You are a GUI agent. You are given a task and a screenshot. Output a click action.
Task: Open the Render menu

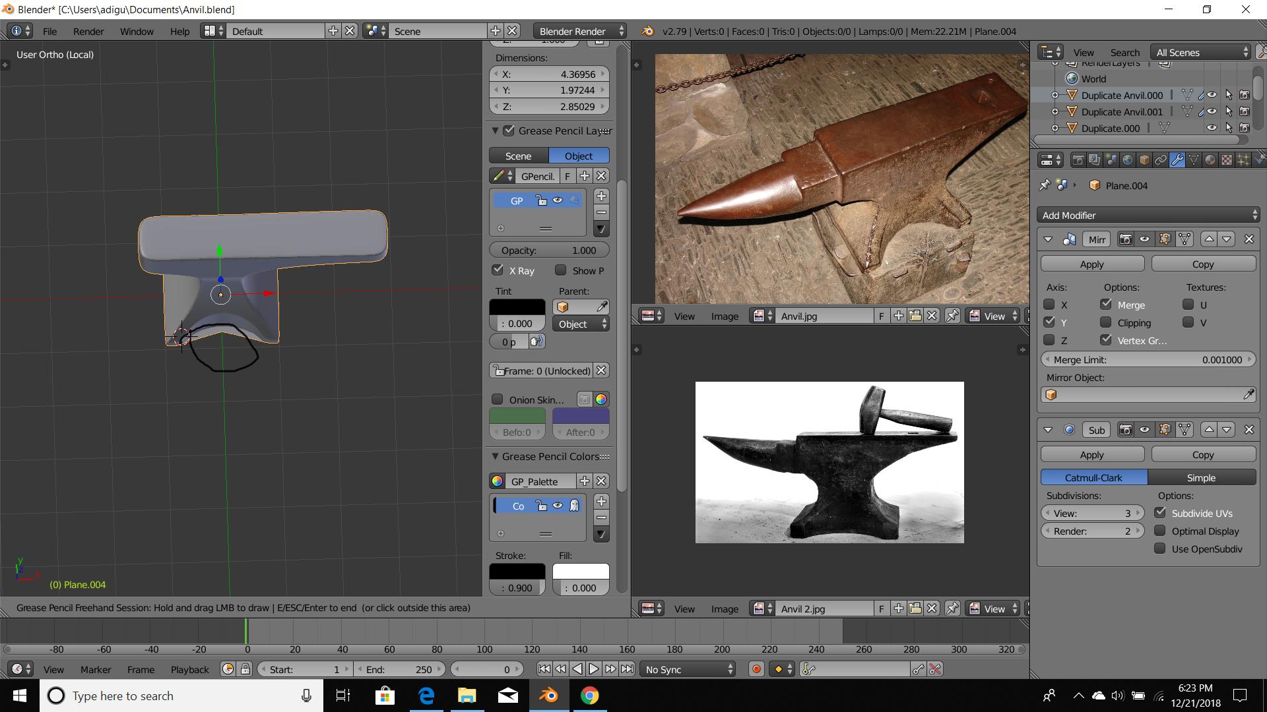[88, 31]
